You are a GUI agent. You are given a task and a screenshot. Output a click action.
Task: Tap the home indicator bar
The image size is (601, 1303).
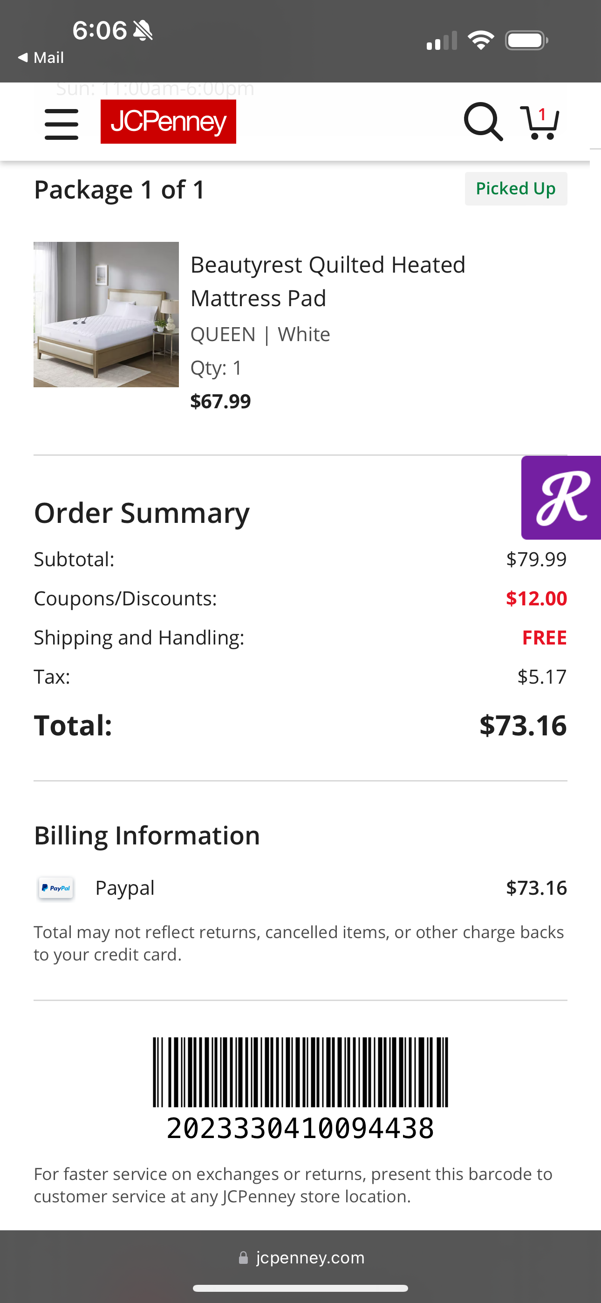[300, 1289]
